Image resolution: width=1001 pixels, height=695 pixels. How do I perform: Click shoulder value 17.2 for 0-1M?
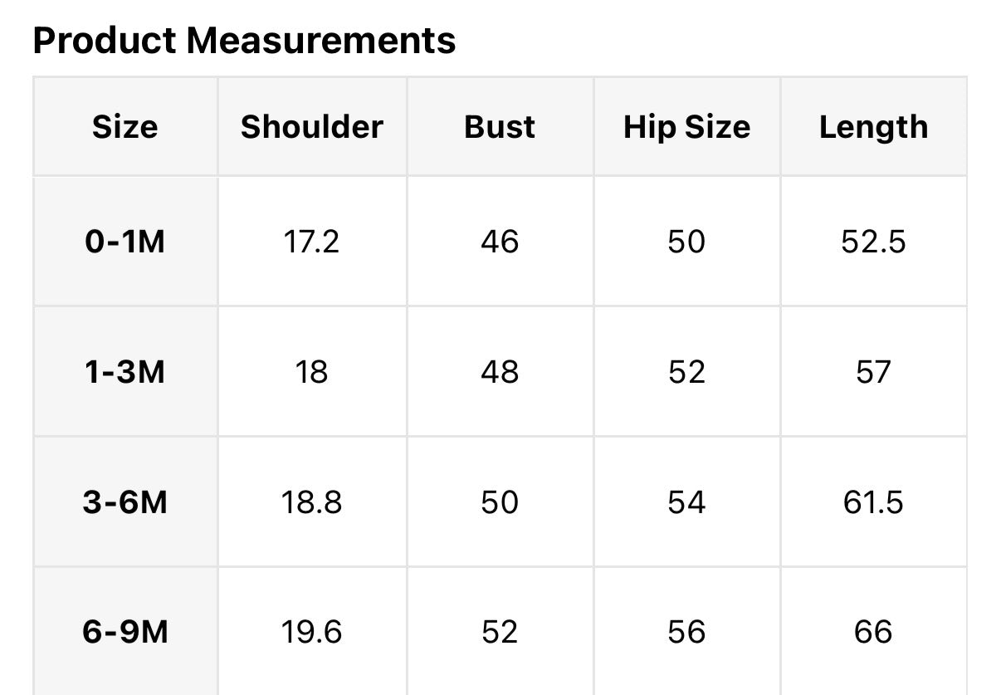click(x=311, y=242)
